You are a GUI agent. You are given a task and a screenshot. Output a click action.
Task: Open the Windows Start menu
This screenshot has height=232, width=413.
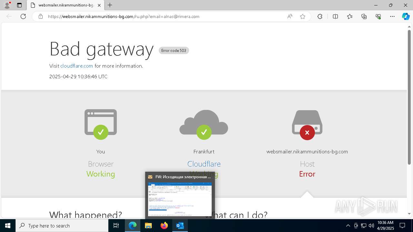coord(8,226)
